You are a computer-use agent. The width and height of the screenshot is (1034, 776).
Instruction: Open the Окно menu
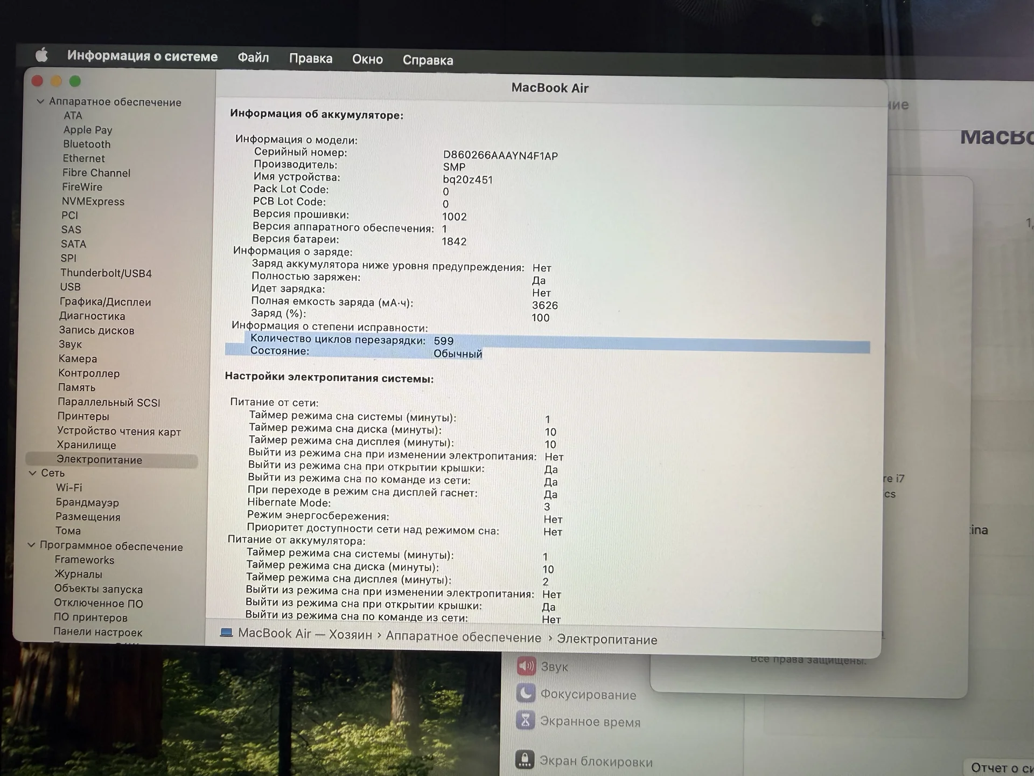click(367, 59)
